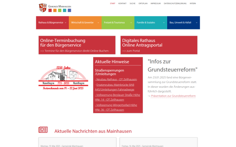Open Digitales Rathaus Online Antragsportal heading
Viewport: 236px width, 147px height.
click(x=142, y=43)
